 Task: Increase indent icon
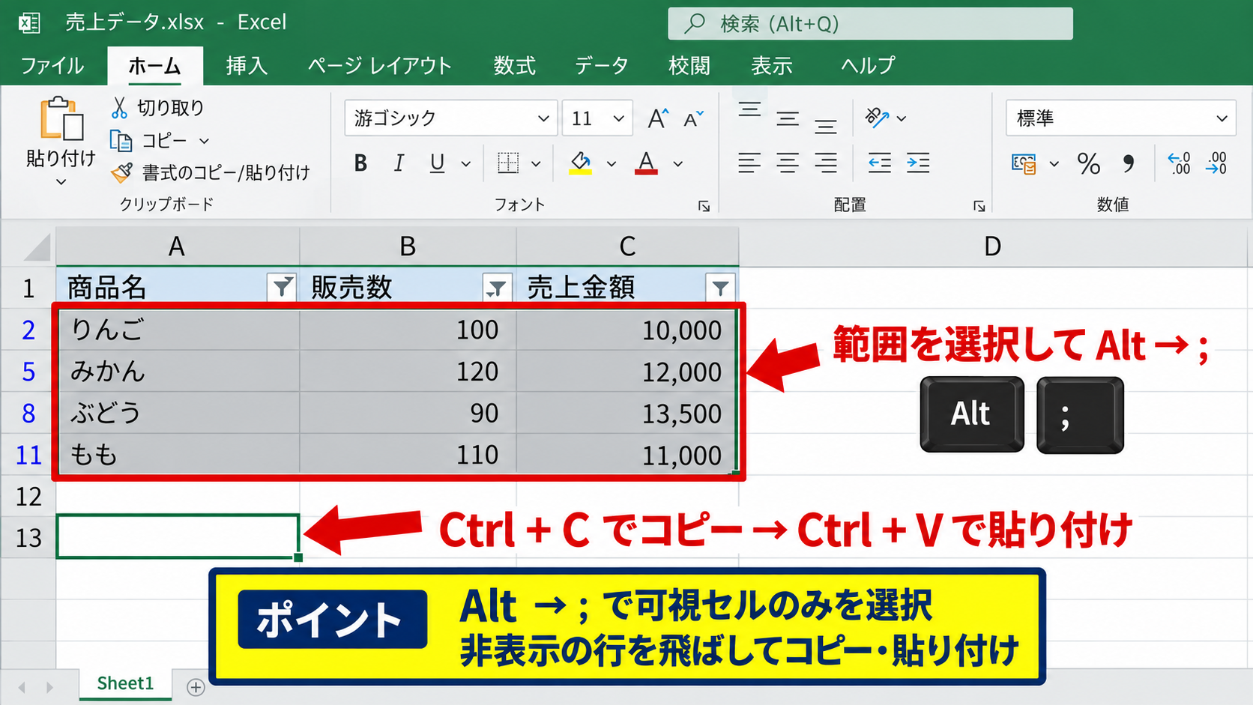pyautogui.click(x=918, y=163)
